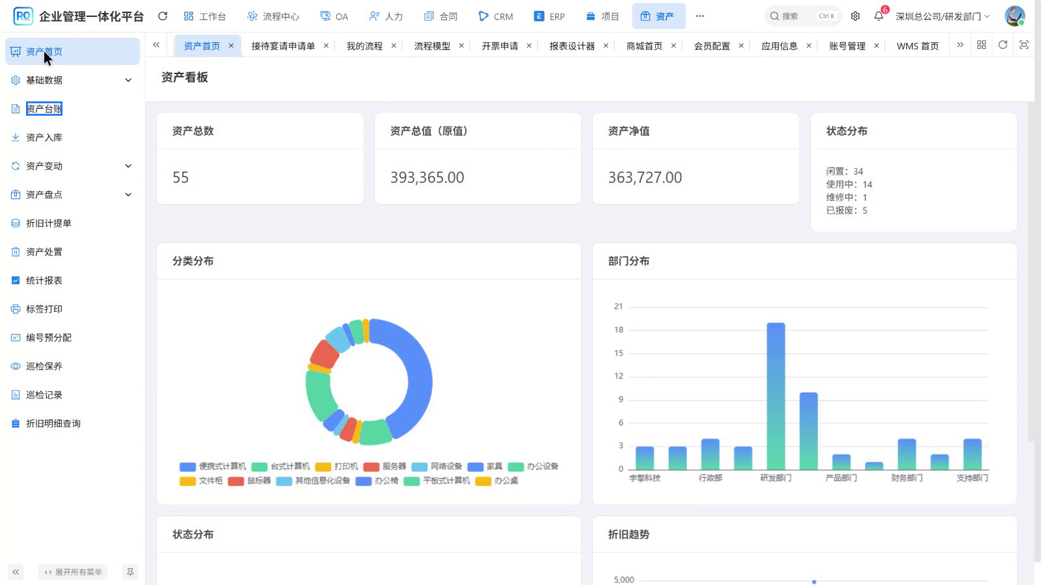Open 标签打印 in the sidebar
Viewport: 1041px width, 585px height.
tap(72, 309)
